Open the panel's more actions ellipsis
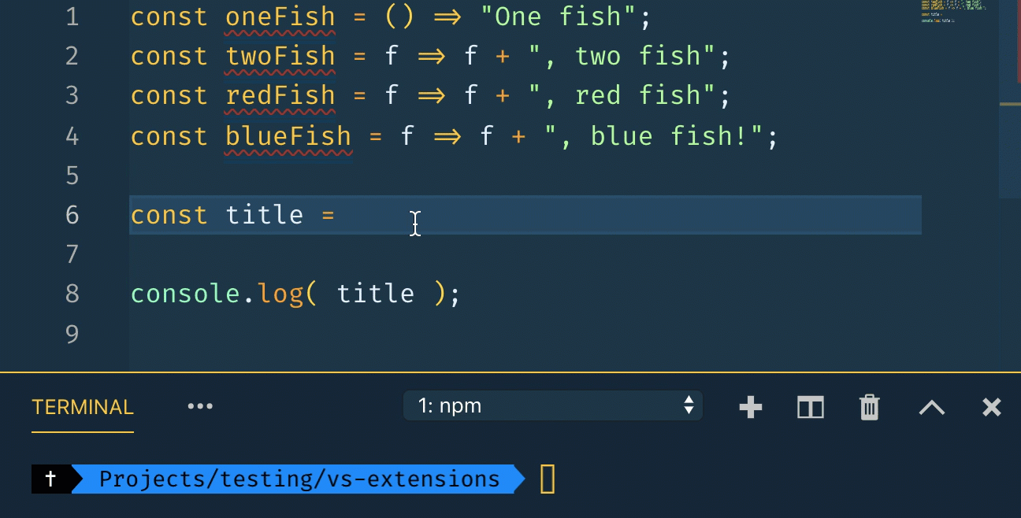This screenshot has height=518, width=1021. click(200, 407)
